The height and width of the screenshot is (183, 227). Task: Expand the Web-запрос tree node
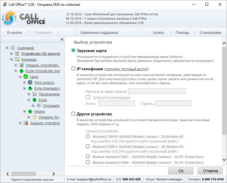[x=24, y=83]
